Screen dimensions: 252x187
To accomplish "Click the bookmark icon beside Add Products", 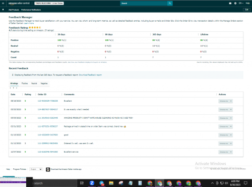I will click(3, 10).
